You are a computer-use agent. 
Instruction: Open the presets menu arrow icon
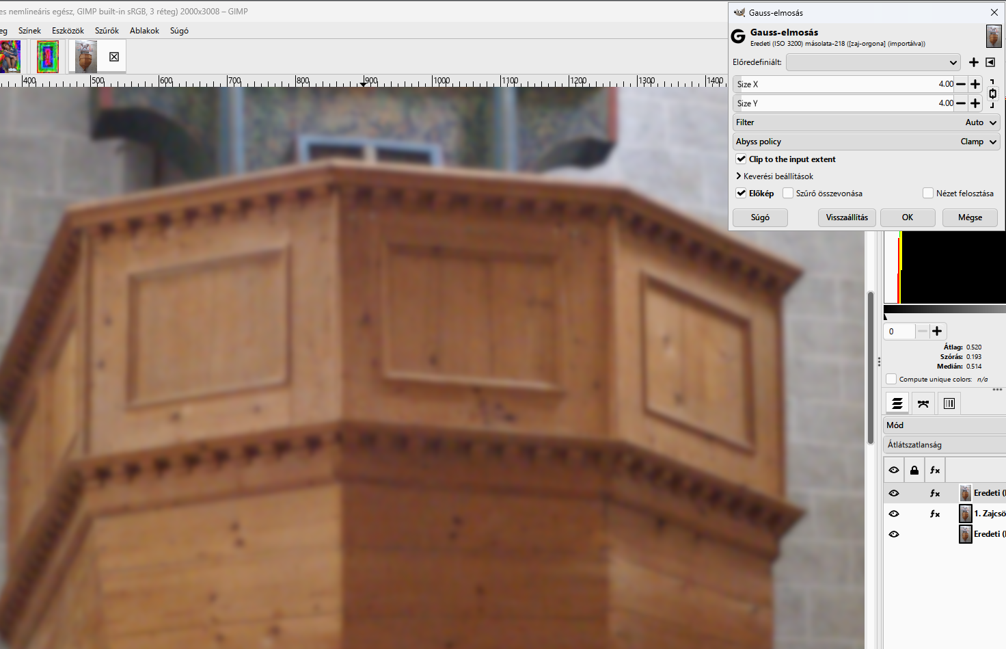990,62
